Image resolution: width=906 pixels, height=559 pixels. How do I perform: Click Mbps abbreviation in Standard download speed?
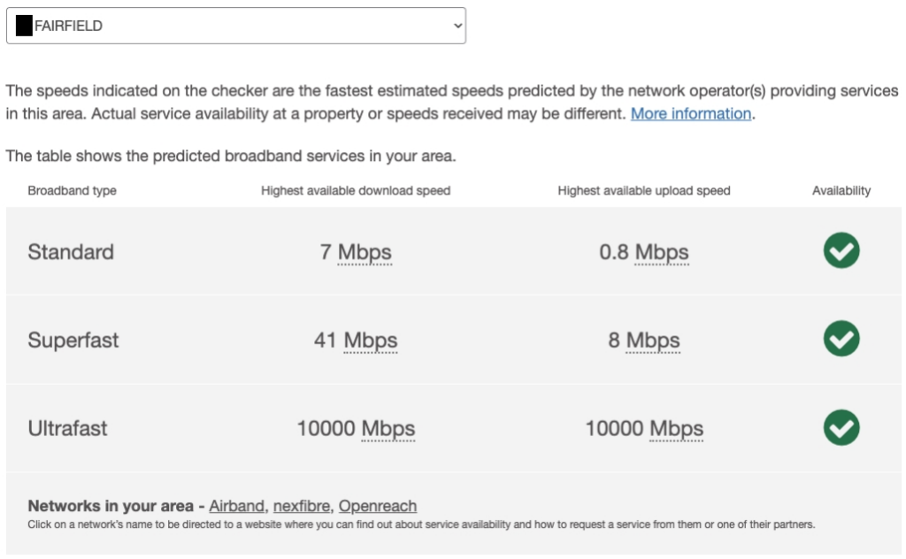coord(365,252)
